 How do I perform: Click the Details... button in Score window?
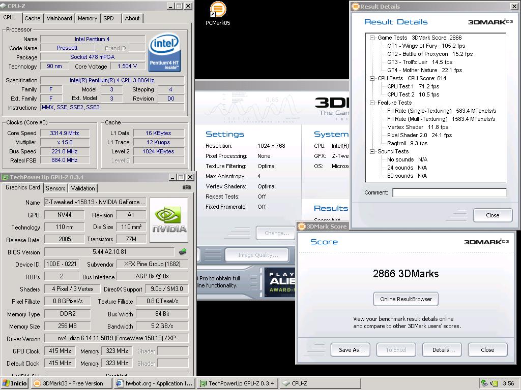click(442, 350)
